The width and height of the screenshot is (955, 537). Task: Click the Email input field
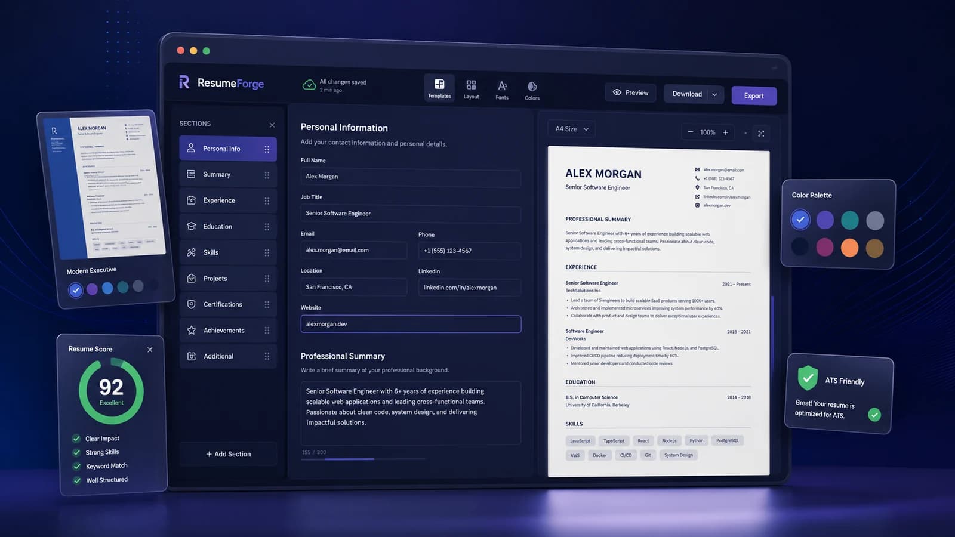point(354,251)
